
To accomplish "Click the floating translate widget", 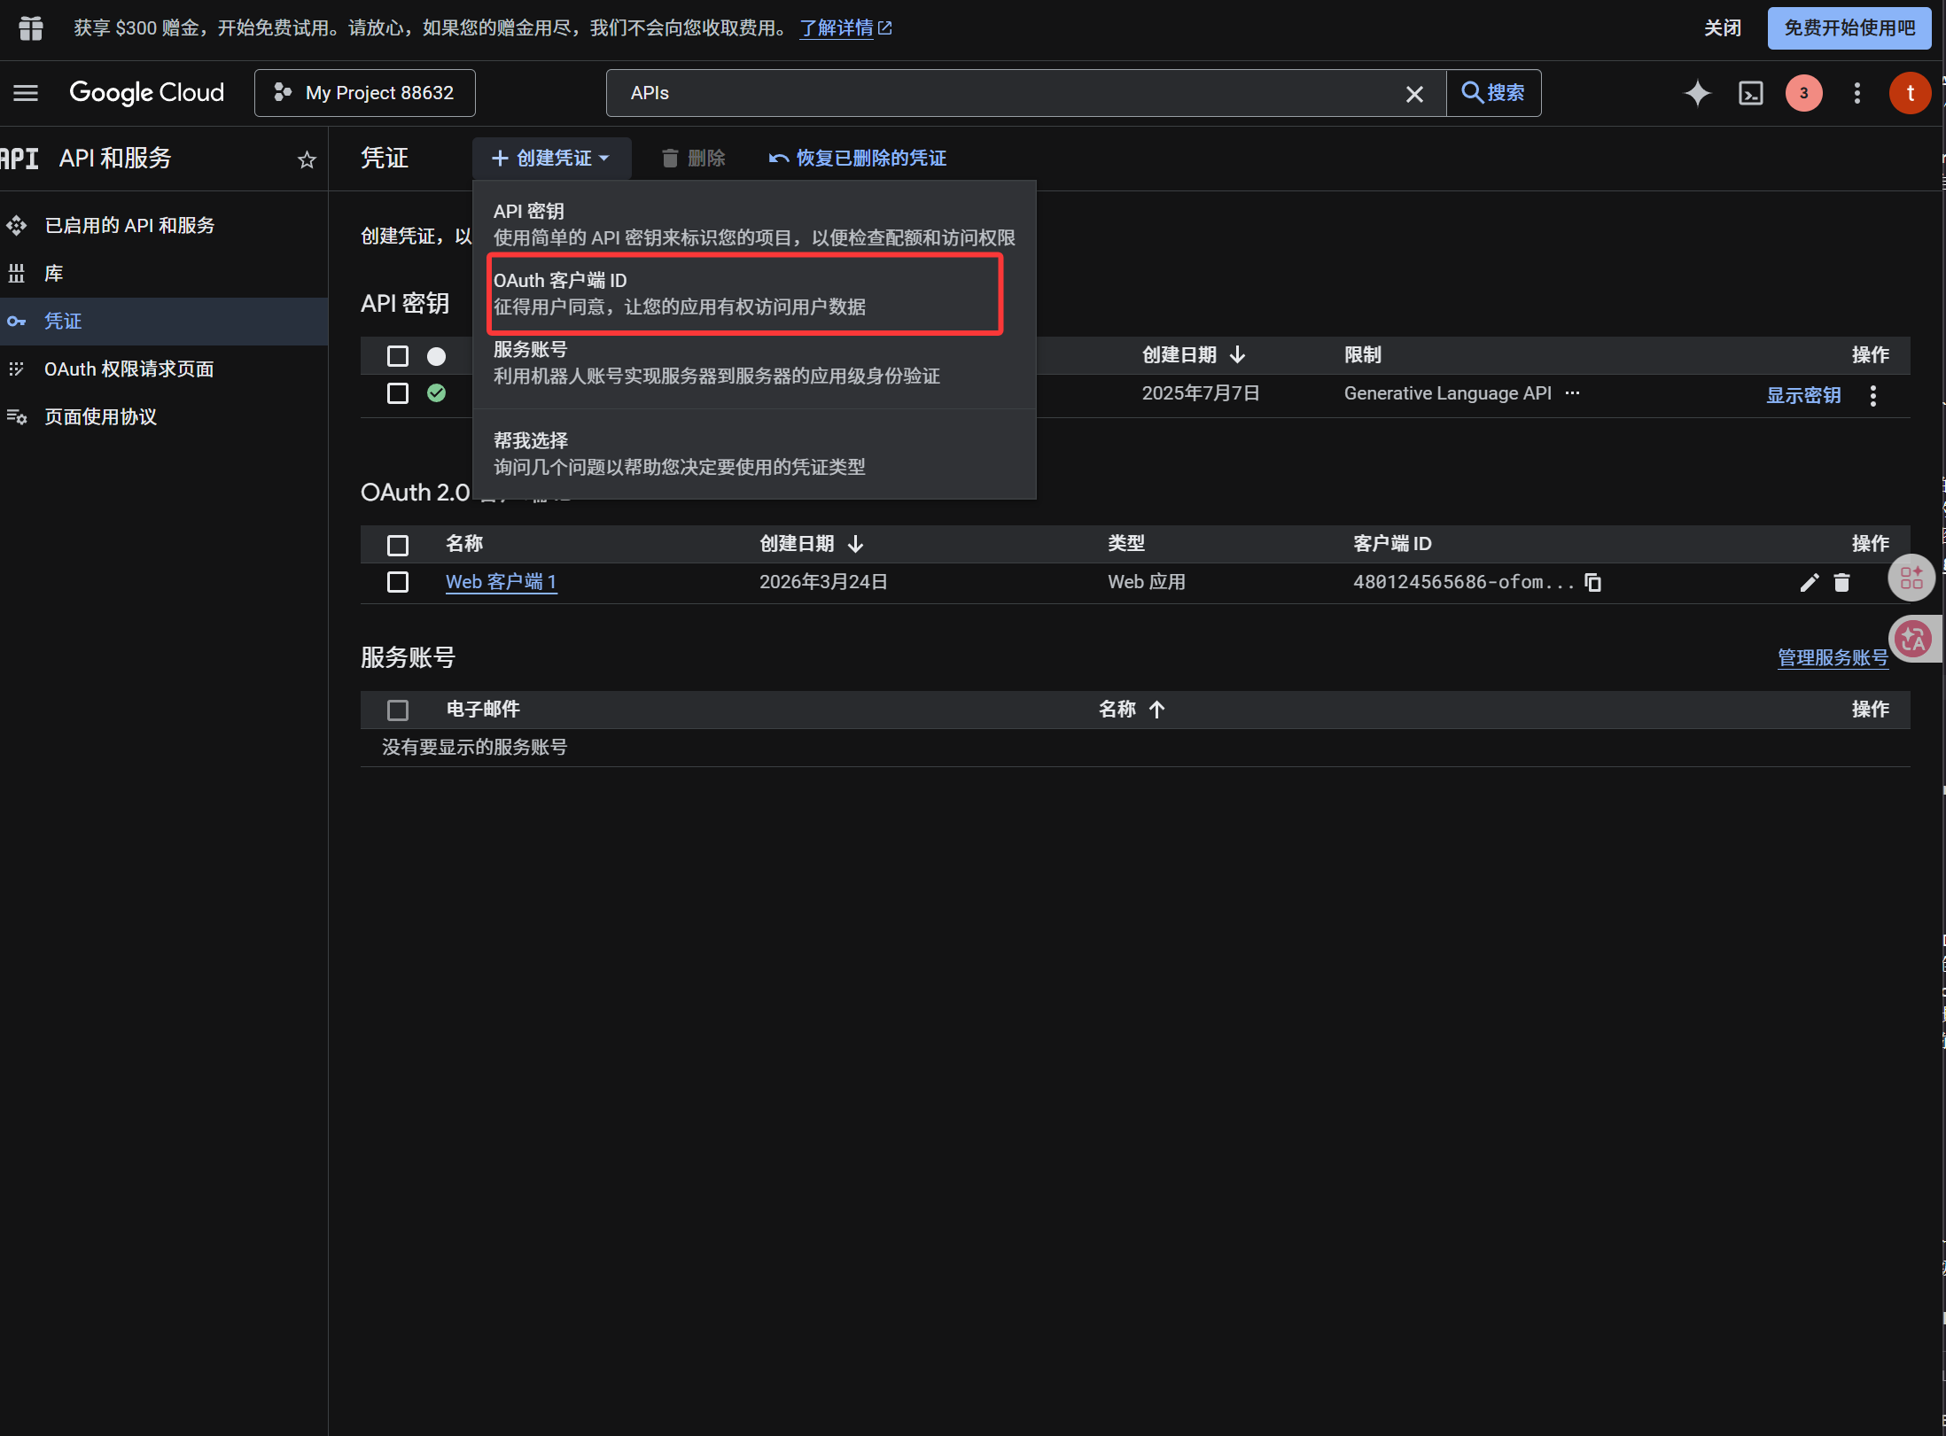I will 1914,639.
